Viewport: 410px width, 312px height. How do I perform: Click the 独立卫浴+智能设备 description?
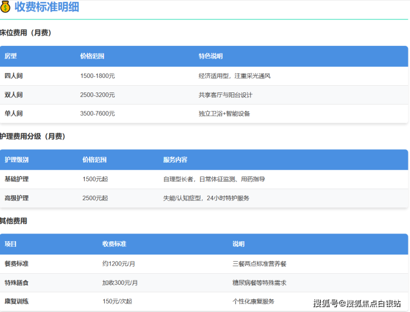(224, 113)
